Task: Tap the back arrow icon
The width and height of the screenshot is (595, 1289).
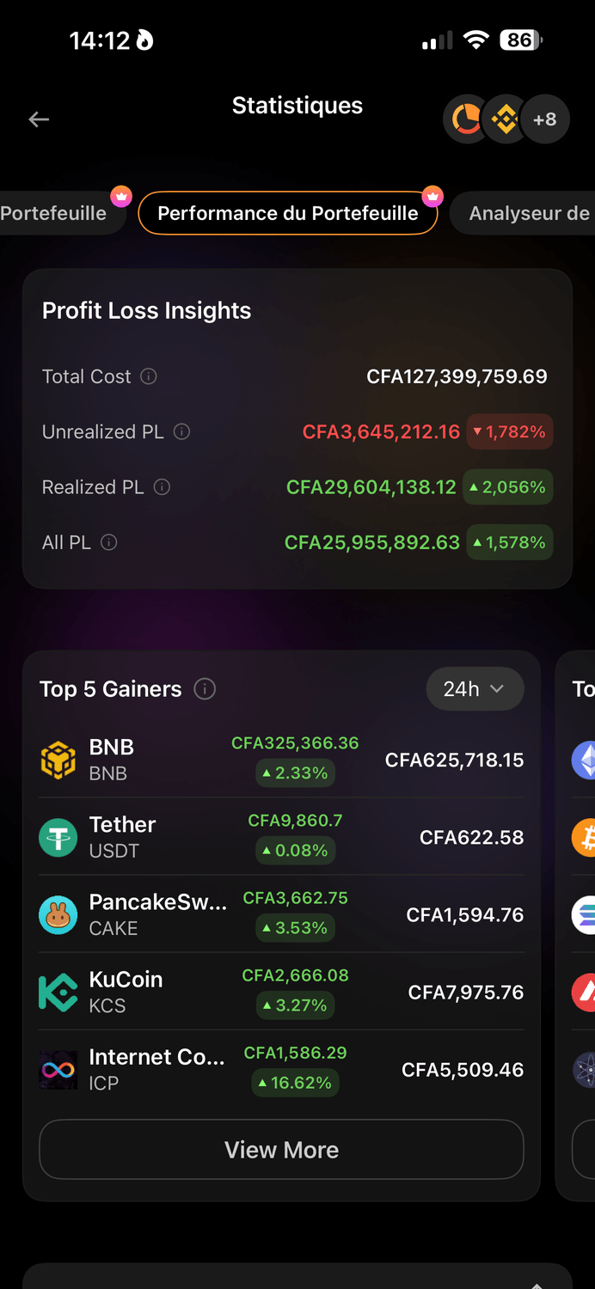Action: 39,119
